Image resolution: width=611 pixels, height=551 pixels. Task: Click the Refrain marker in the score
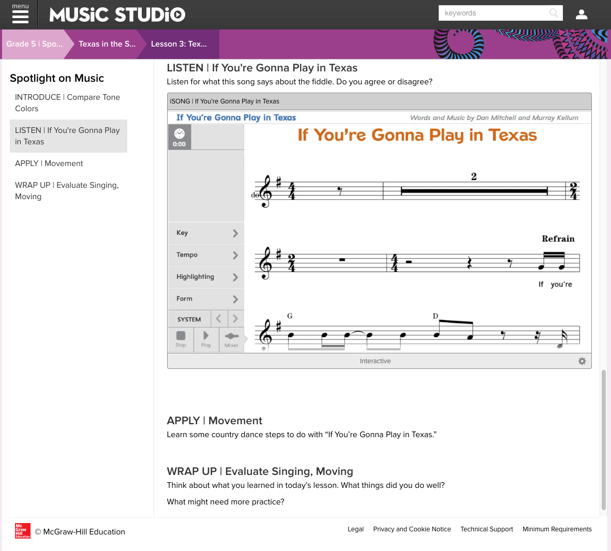(x=558, y=239)
